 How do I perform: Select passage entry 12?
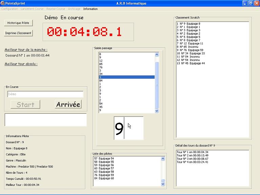coord(127,61)
